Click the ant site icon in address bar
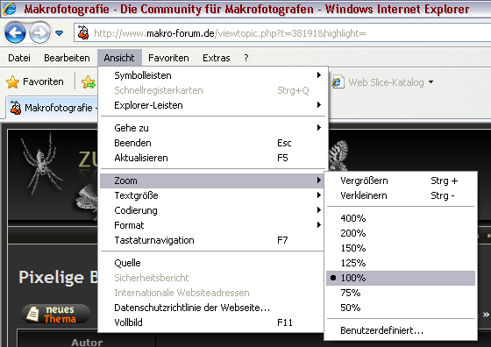 click(x=83, y=32)
